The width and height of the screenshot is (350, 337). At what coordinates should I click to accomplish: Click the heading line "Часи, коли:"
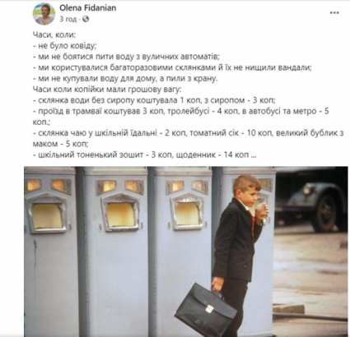54,35
